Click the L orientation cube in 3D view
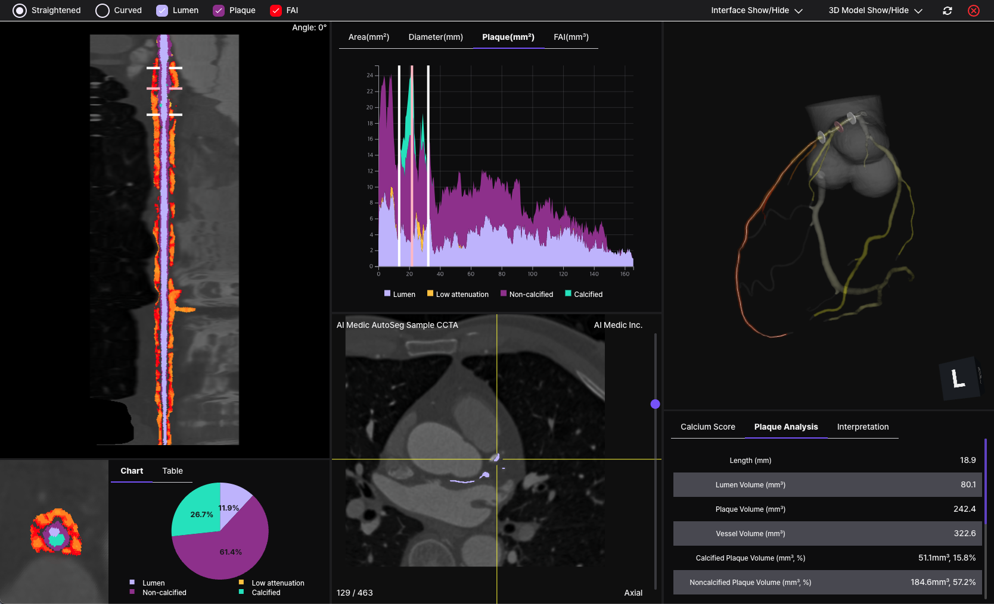The height and width of the screenshot is (604, 994). 959,378
